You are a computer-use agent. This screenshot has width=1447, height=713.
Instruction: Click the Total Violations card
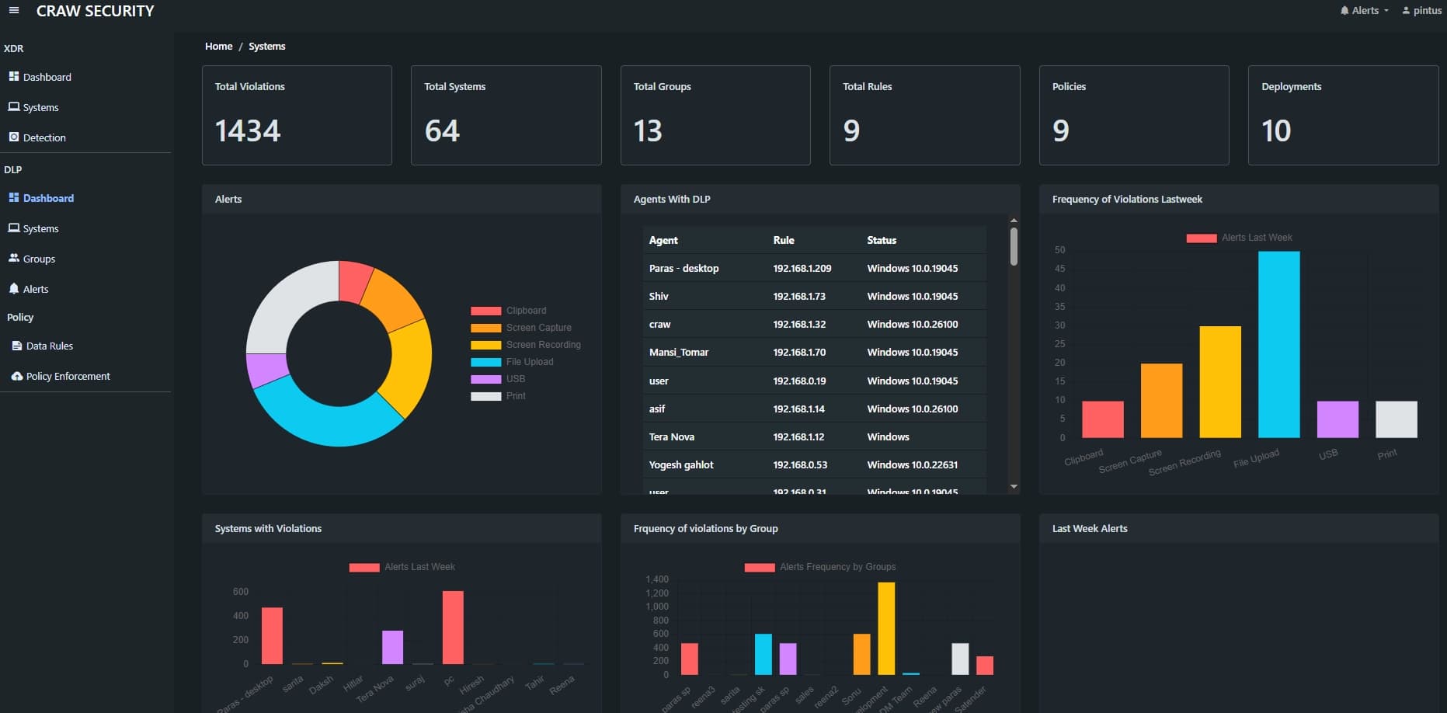tap(297, 115)
